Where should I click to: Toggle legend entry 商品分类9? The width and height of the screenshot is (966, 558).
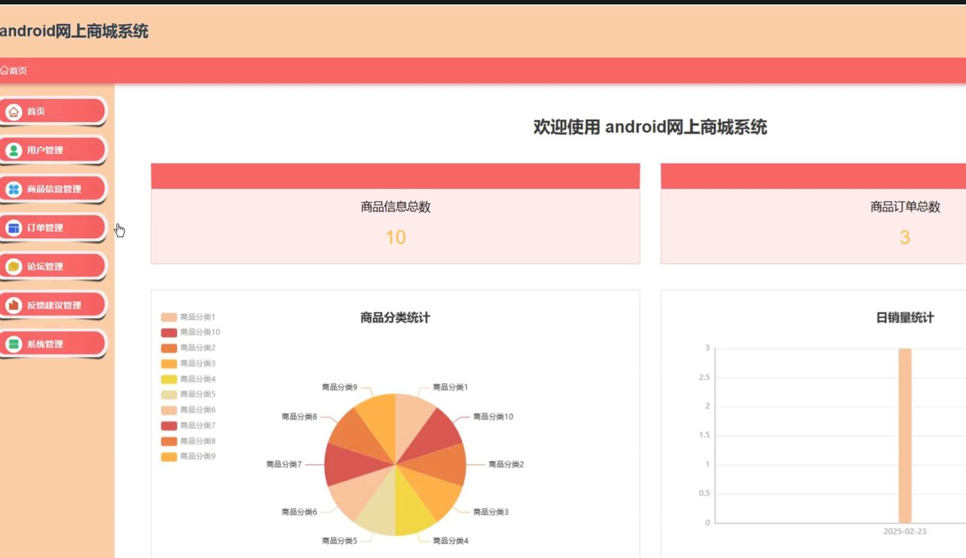pyautogui.click(x=188, y=457)
